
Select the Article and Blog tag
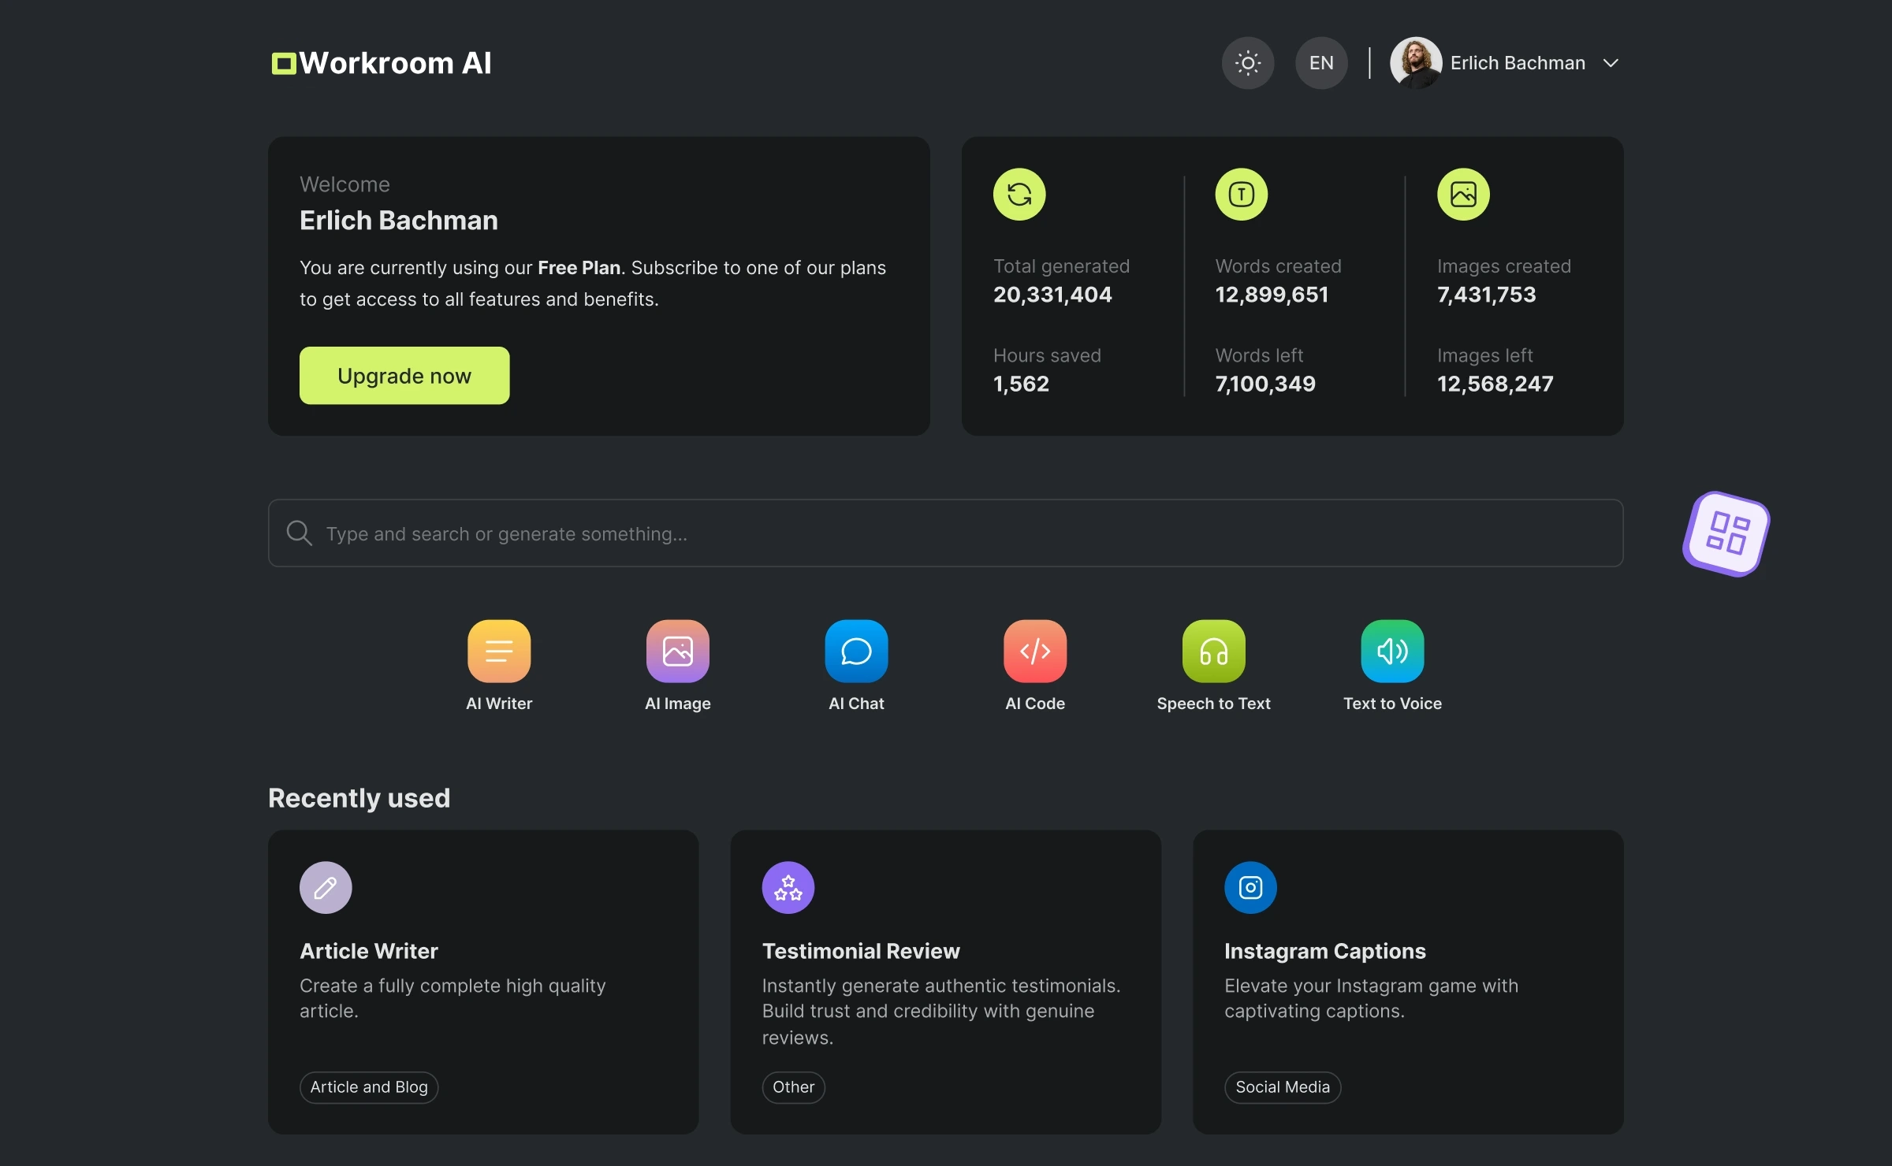pyautogui.click(x=367, y=1086)
